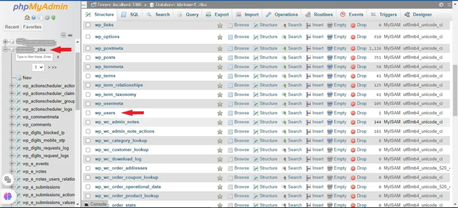Click the translate floating icon at bottom left
Viewport: 458px width, 208px height.
point(8,179)
